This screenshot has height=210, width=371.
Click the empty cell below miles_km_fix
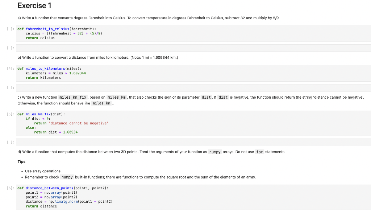pyautogui.click(x=145, y=142)
